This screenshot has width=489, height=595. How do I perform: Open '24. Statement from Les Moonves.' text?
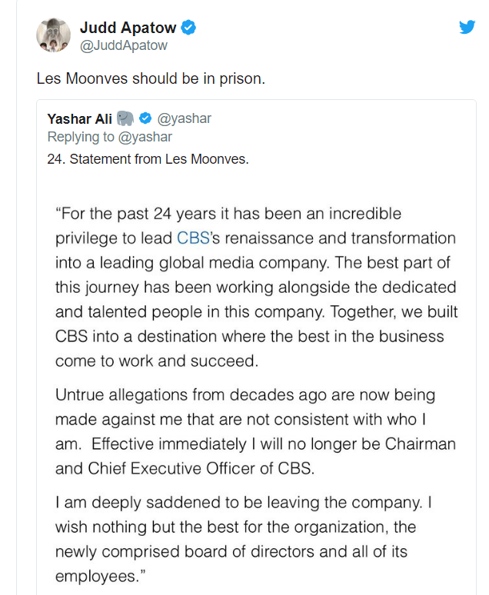pyautogui.click(x=148, y=159)
